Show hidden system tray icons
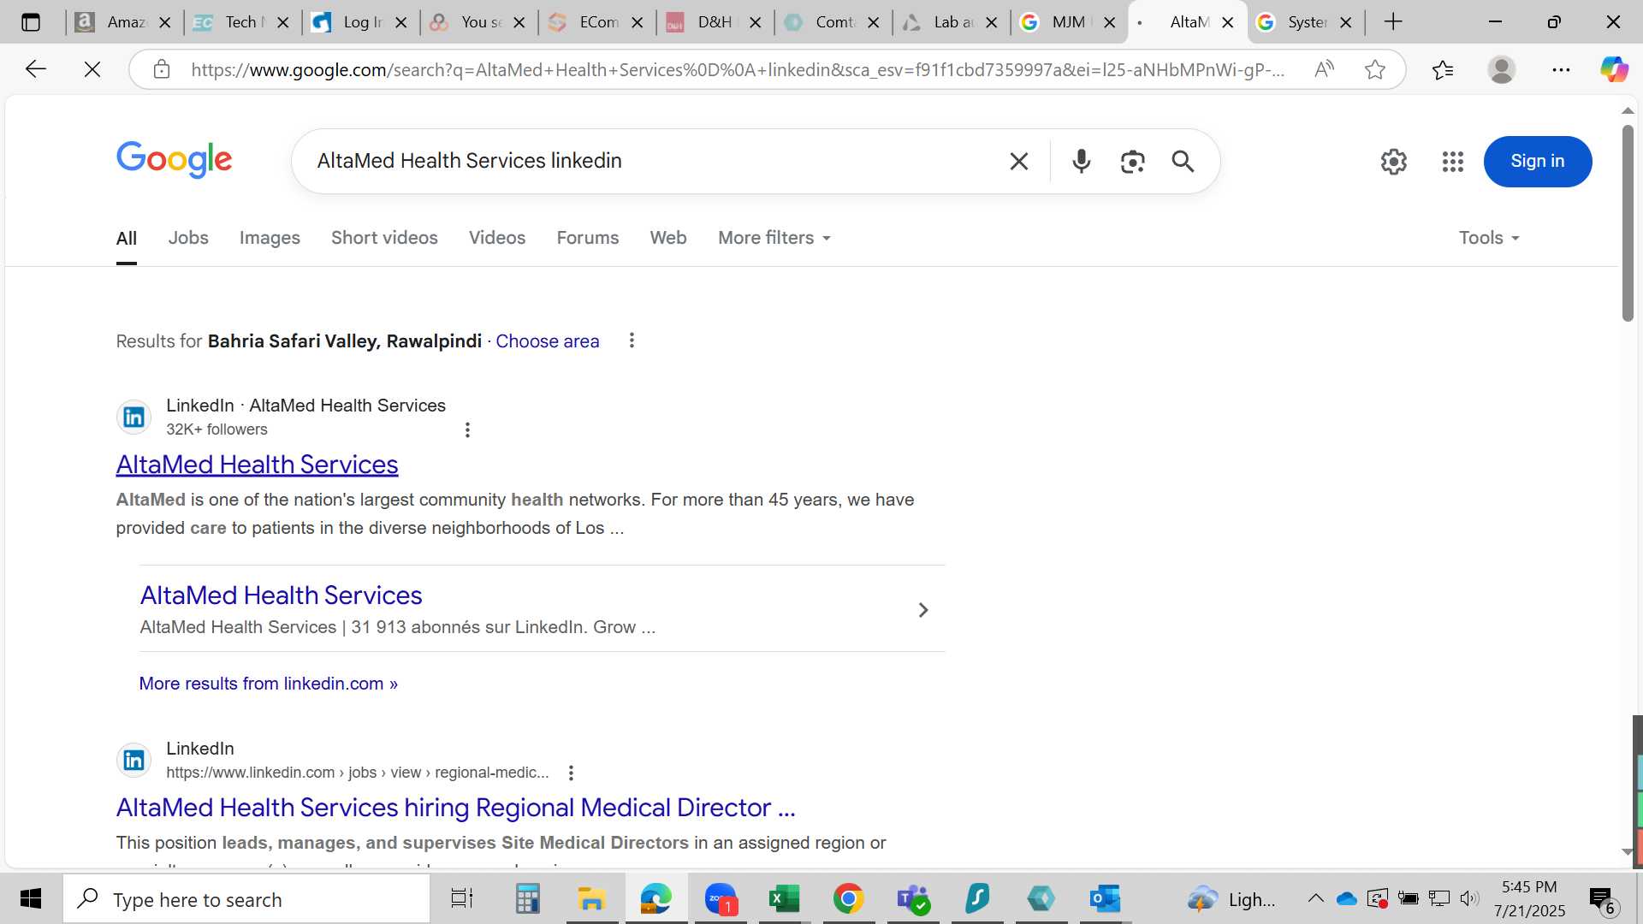The height and width of the screenshot is (924, 1643). click(1315, 899)
